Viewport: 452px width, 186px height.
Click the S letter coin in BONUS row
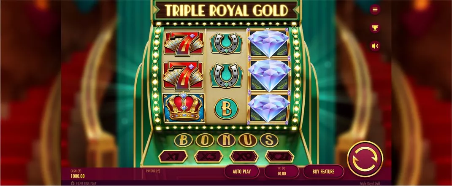[x=269, y=140]
